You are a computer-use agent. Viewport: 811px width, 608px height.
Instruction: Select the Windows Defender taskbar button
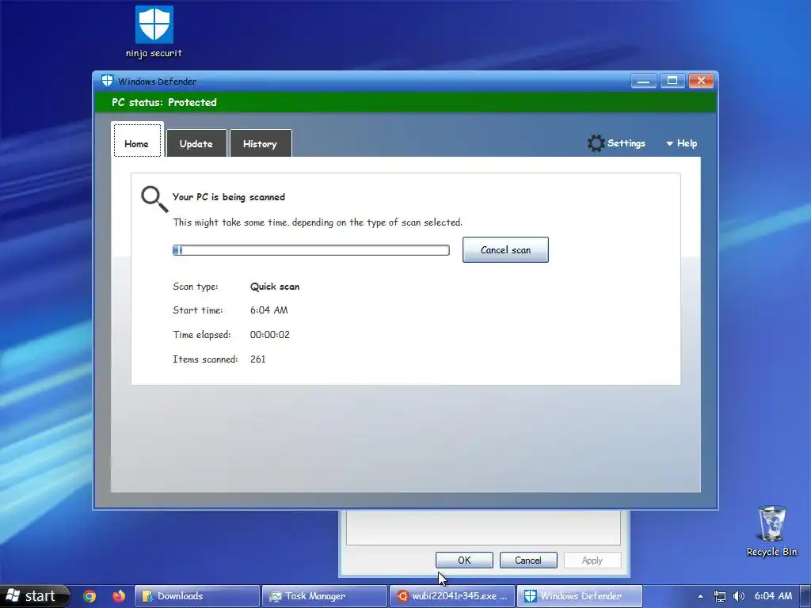[x=580, y=596]
